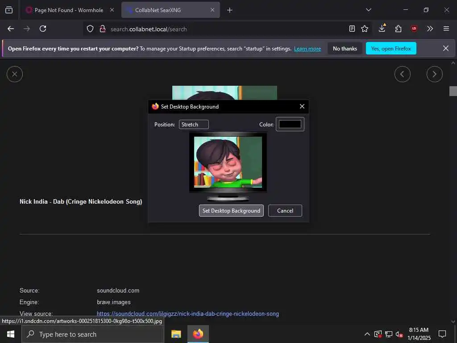
Task: Open the Position Stretch dropdown
Action: 194,125
